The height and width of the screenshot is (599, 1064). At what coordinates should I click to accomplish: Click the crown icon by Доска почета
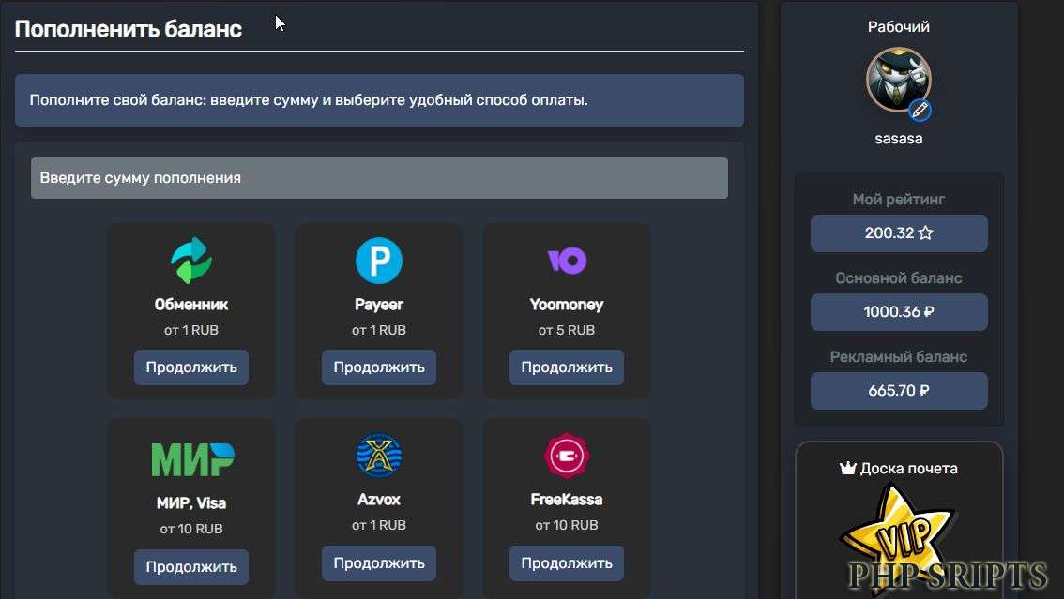pyautogui.click(x=847, y=468)
